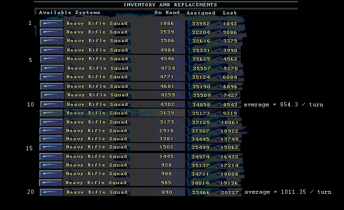344x210 pixels.
Task: Click the Available Systems column header
Action: [x=70, y=13]
